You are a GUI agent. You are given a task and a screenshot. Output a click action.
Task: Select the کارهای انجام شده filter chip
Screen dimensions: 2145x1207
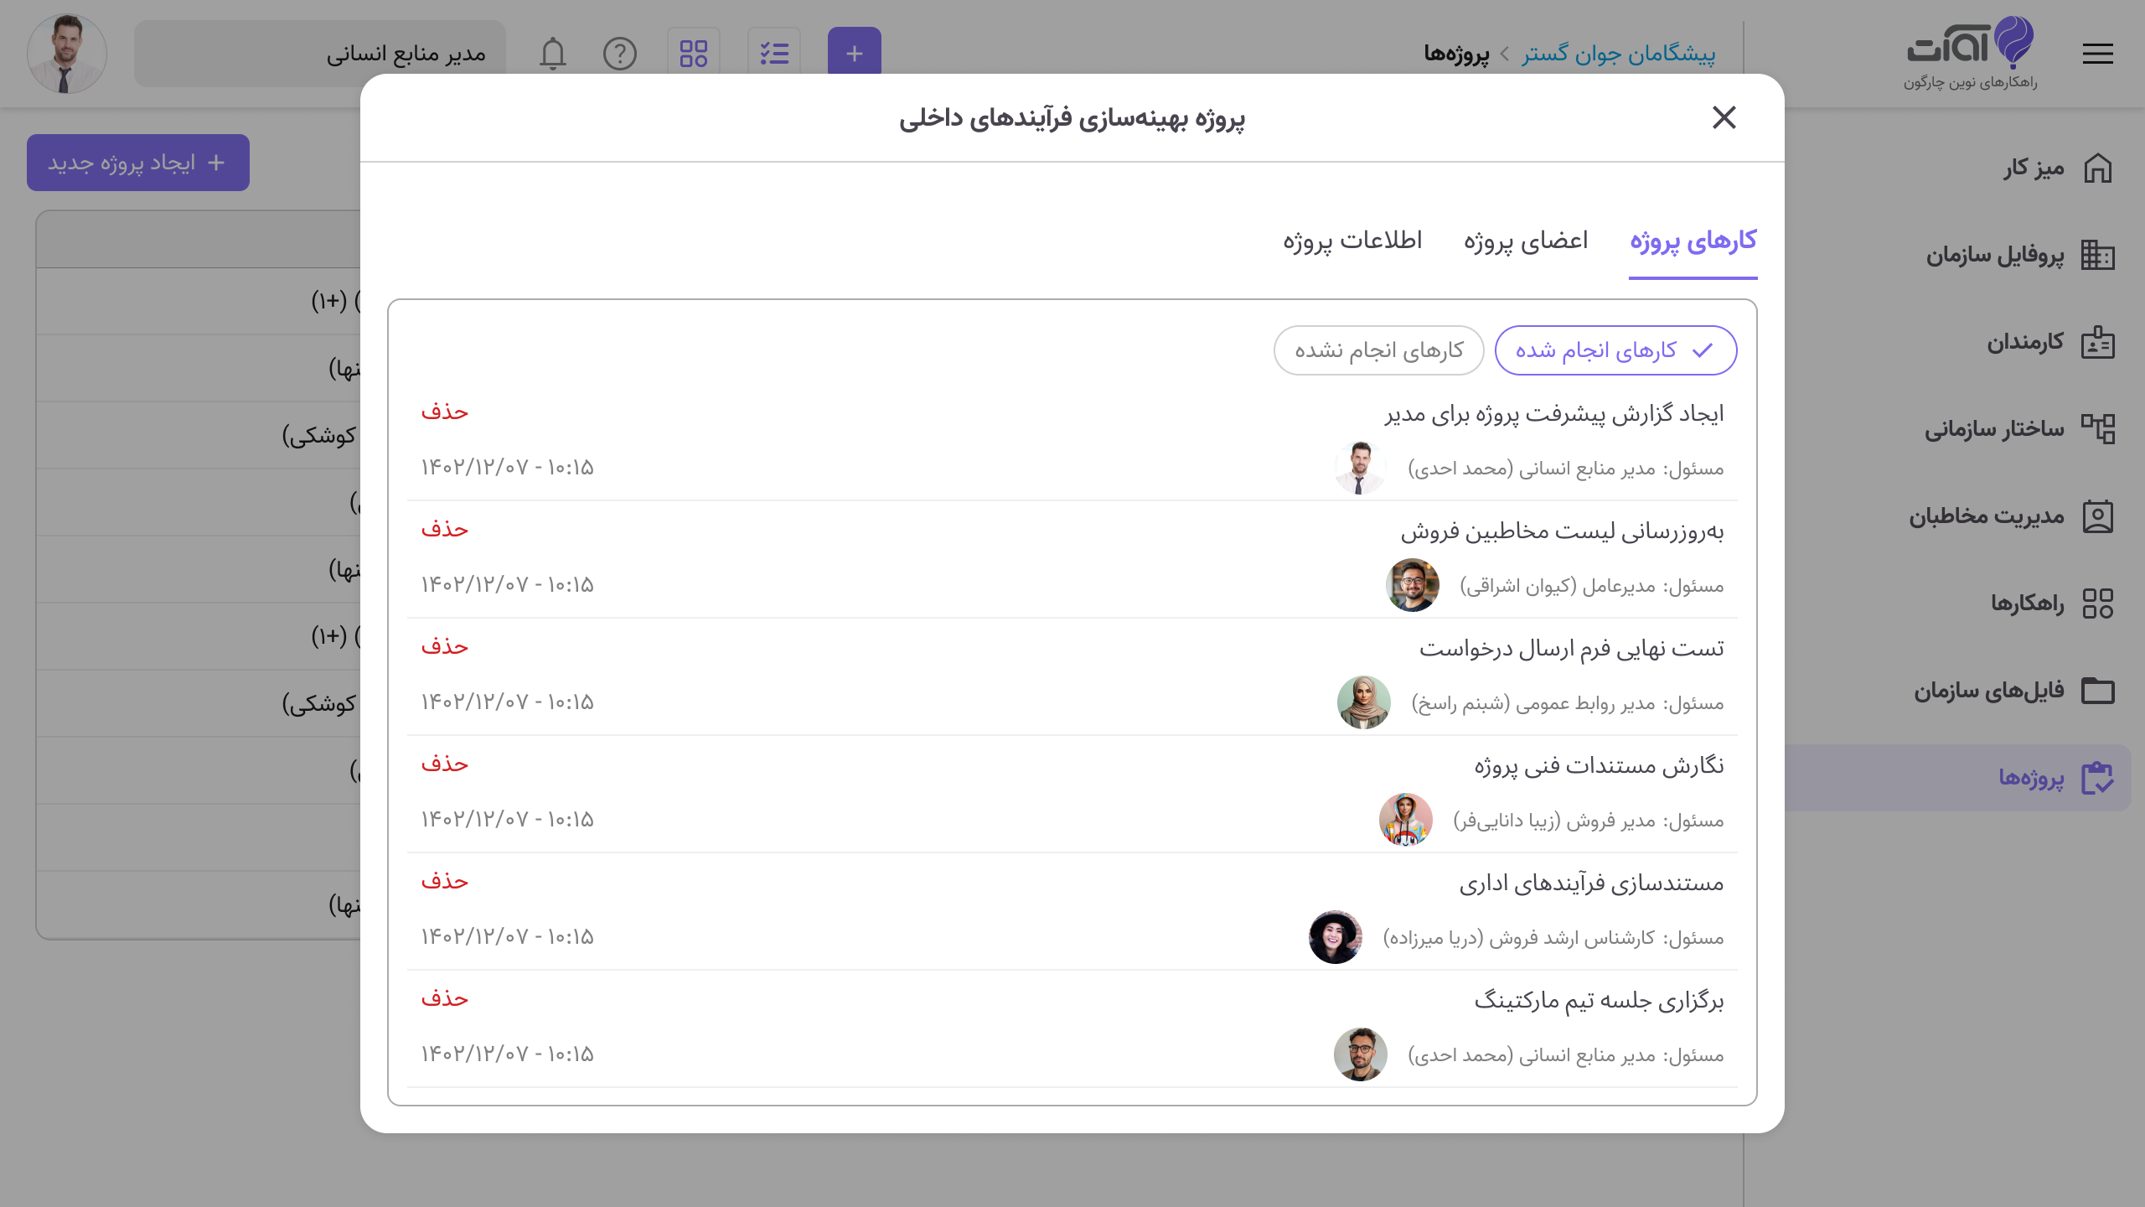click(x=1615, y=350)
